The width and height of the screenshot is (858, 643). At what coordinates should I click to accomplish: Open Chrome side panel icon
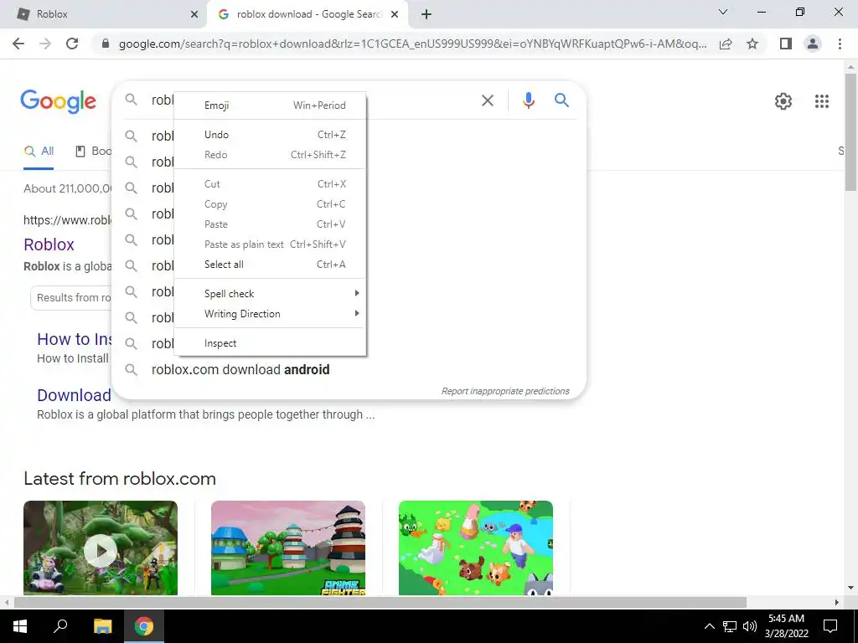786,44
